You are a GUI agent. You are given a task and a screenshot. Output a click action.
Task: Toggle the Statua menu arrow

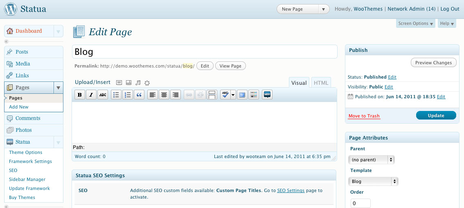tap(58, 142)
